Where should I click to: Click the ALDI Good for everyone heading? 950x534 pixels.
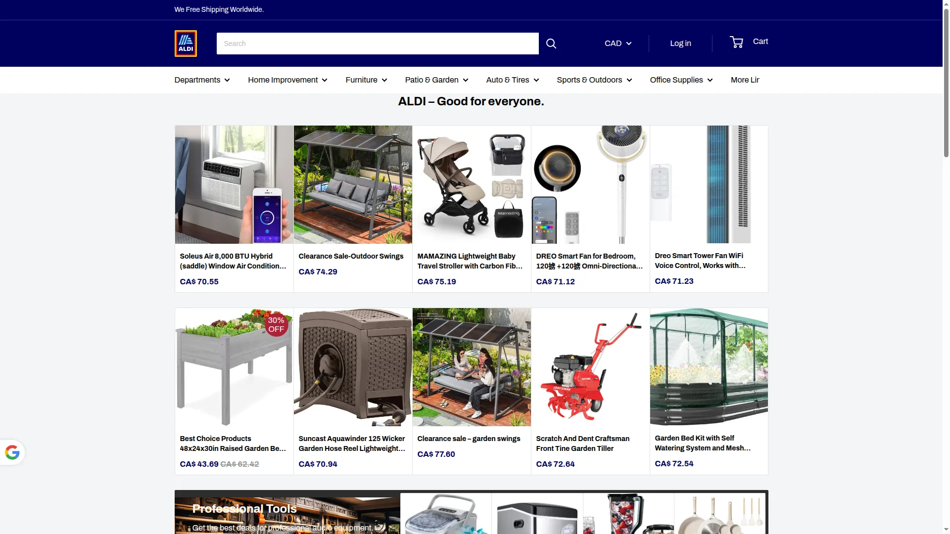[x=471, y=102]
